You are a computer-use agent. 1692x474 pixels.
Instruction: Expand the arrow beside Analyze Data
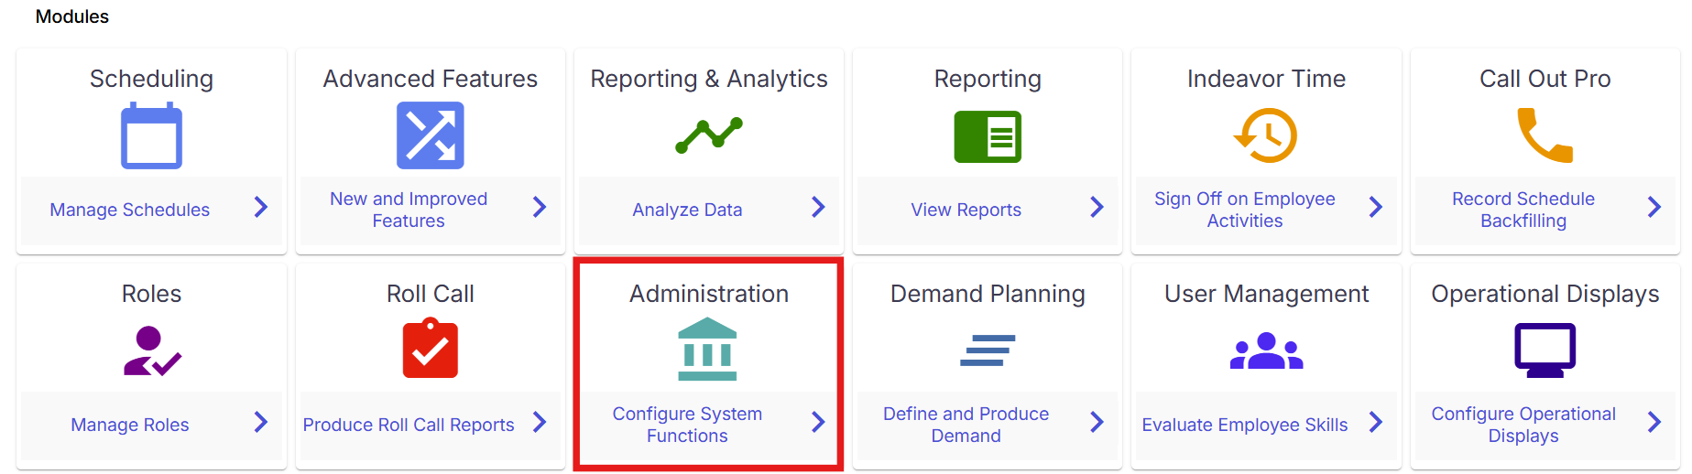pyautogui.click(x=818, y=208)
